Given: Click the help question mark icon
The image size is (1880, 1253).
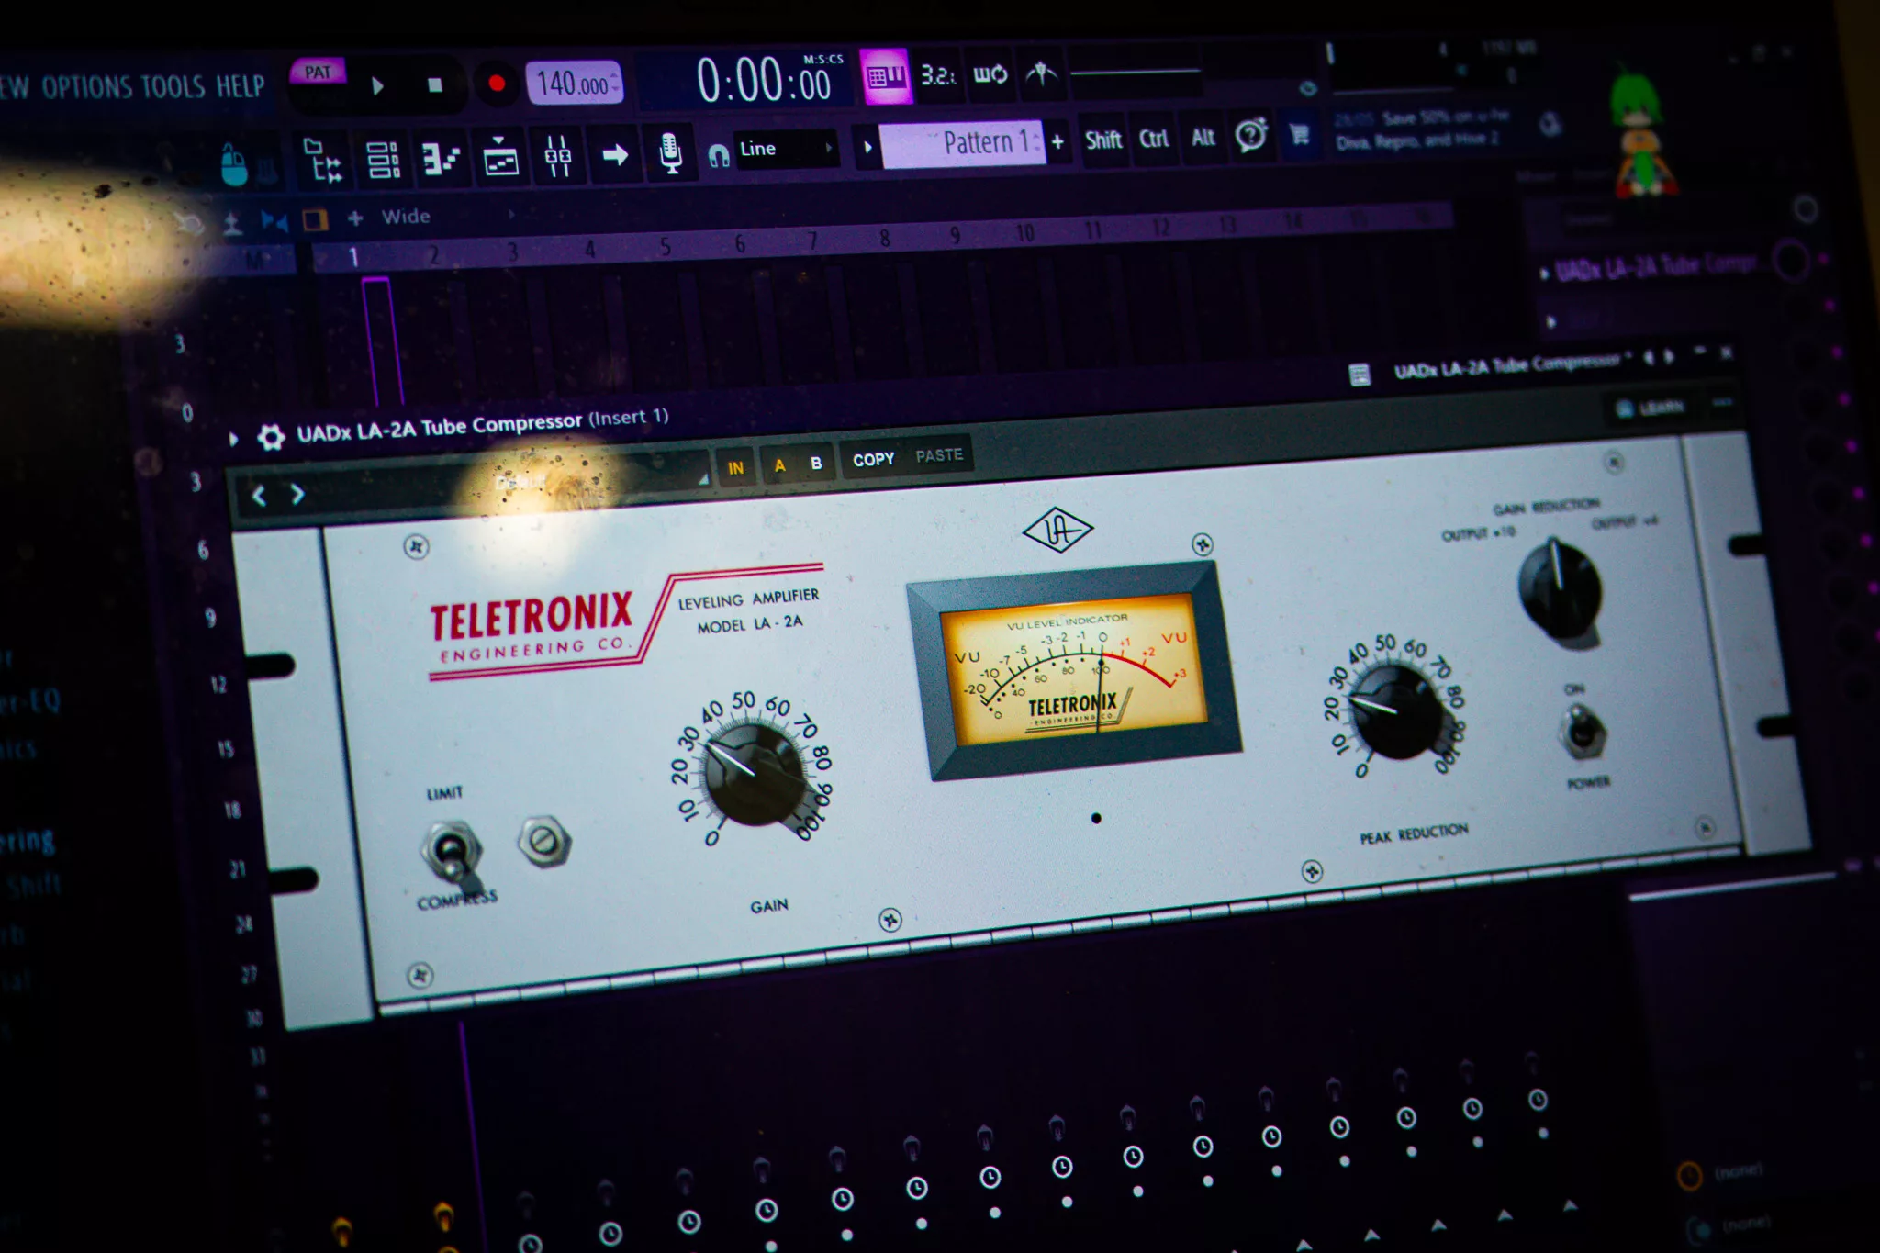Looking at the screenshot, I should point(1250,136).
